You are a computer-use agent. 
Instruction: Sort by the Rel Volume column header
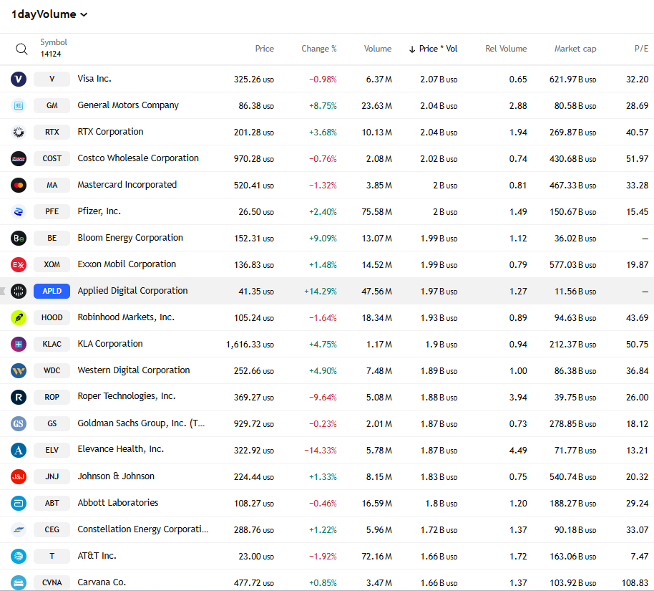506,49
